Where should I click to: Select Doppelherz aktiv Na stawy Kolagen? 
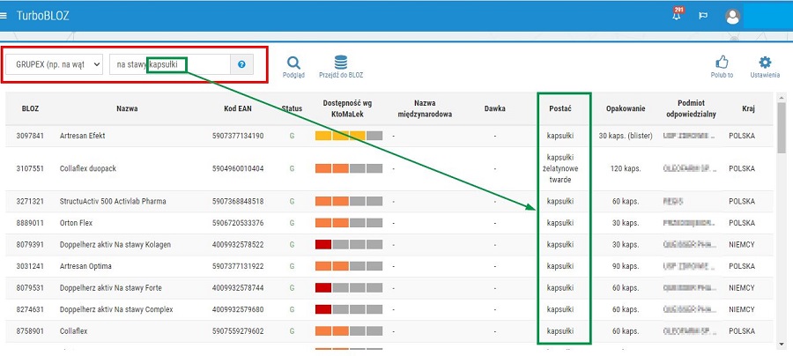click(115, 245)
